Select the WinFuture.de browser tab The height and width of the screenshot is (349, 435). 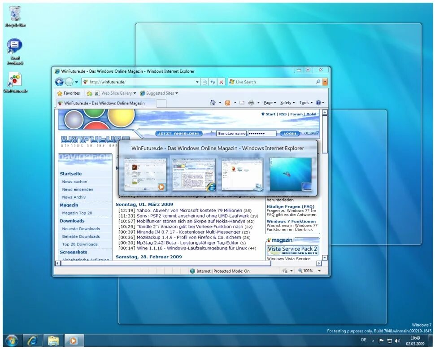(x=106, y=103)
